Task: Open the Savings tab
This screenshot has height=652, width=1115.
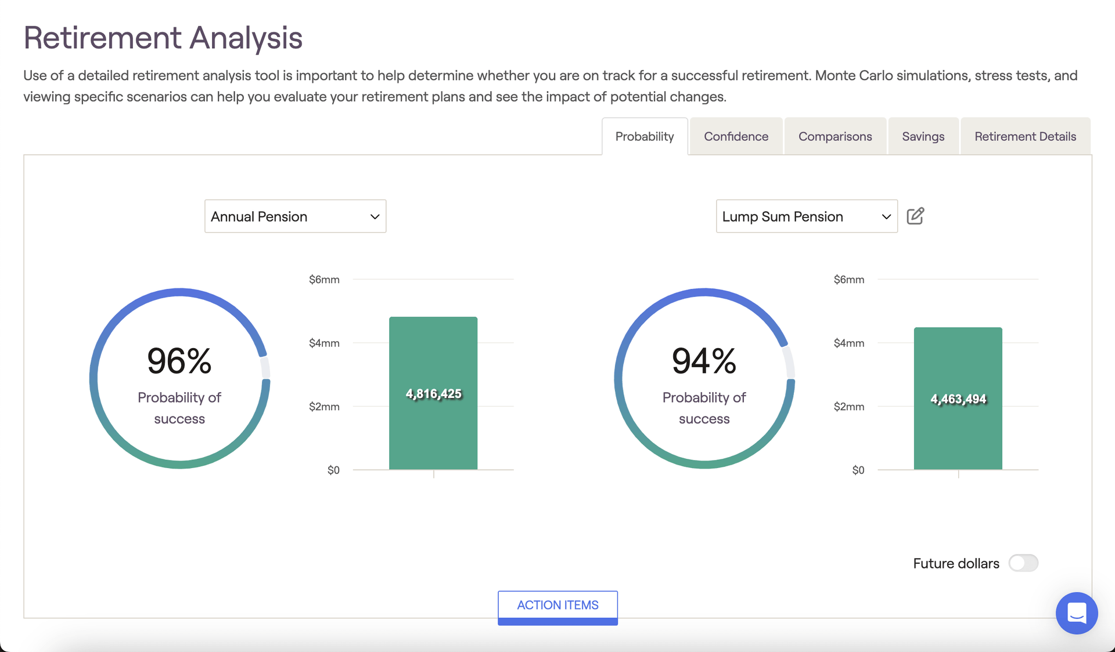Action: point(923,136)
